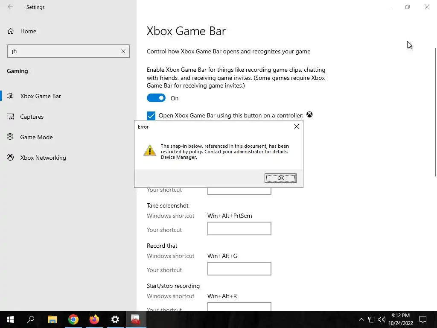437x328 pixels.
Task: Click OK in the Error dialog
Action: pyautogui.click(x=280, y=178)
